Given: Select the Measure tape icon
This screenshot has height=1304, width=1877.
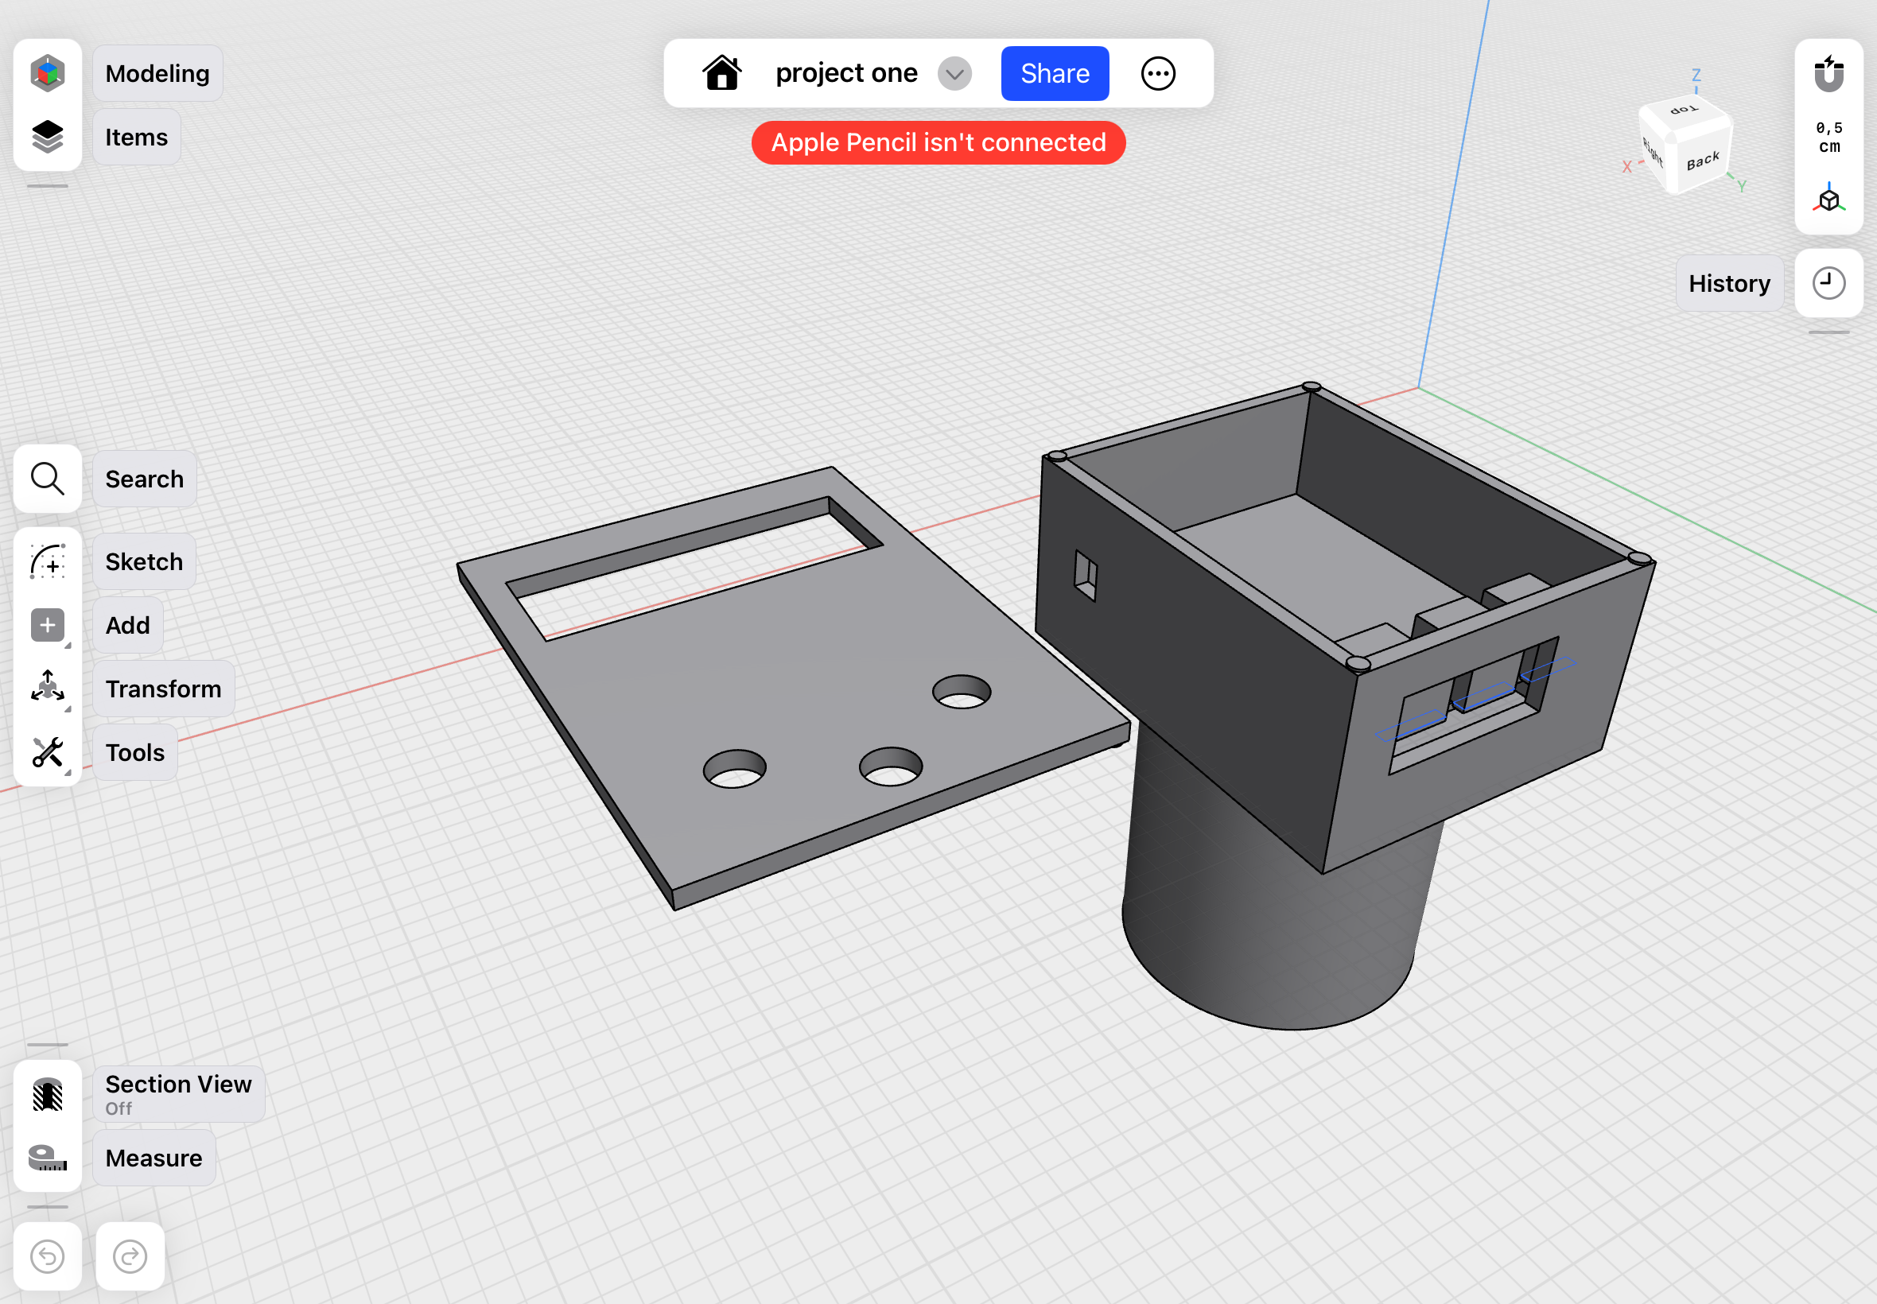Looking at the screenshot, I should (48, 1158).
